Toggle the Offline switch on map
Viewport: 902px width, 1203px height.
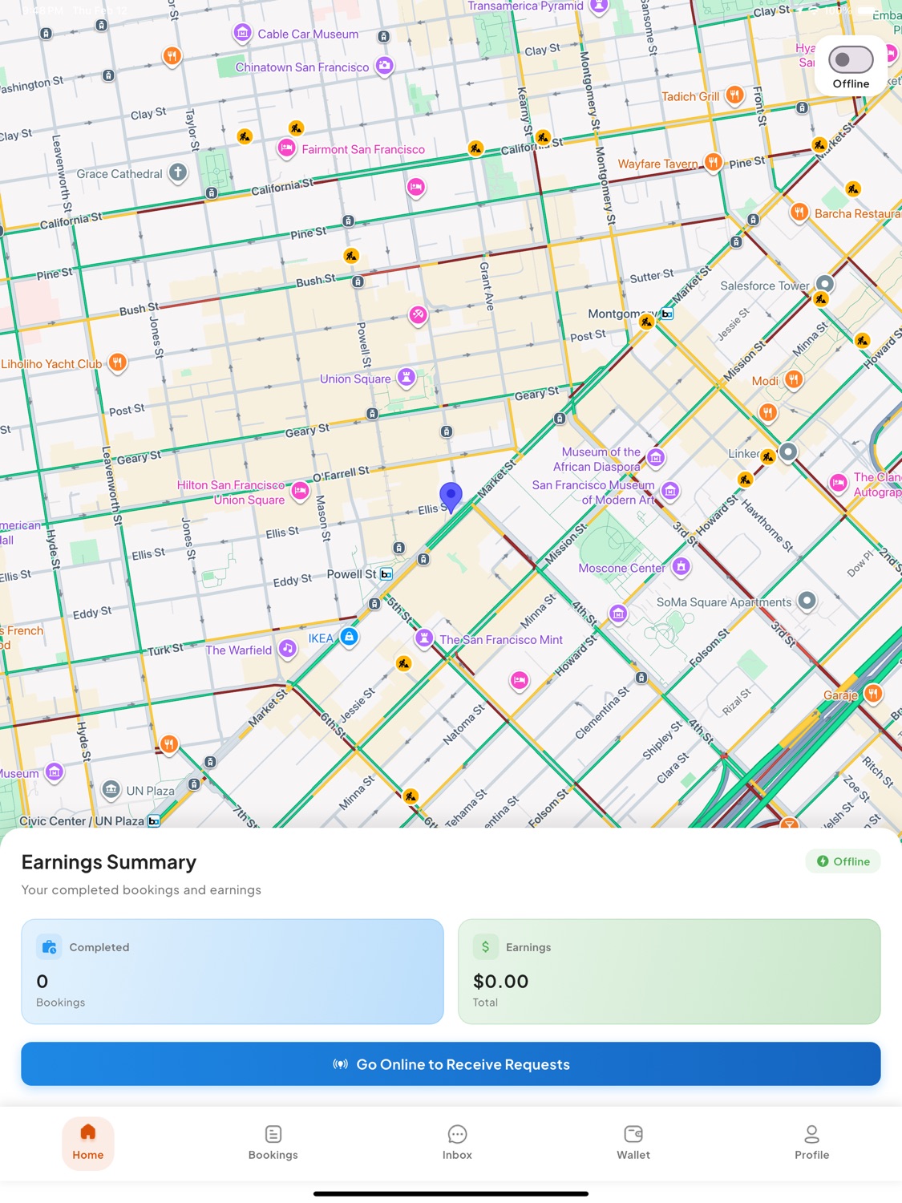click(851, 60)
